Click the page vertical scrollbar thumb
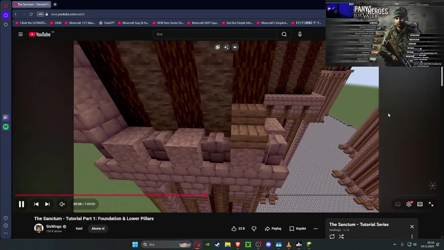The width and height of the screenshot is (444, 250). [x=442, y=76]
